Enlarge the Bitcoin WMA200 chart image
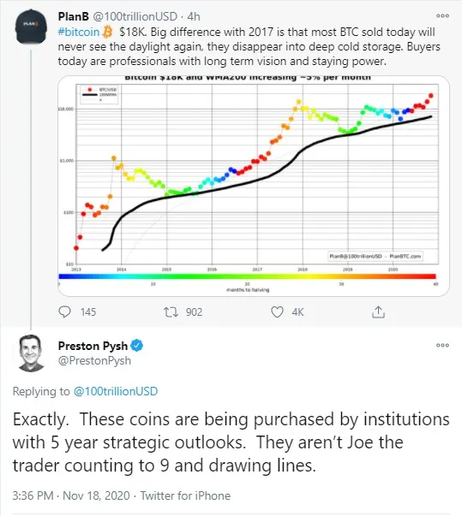 [x=254, y=186]
